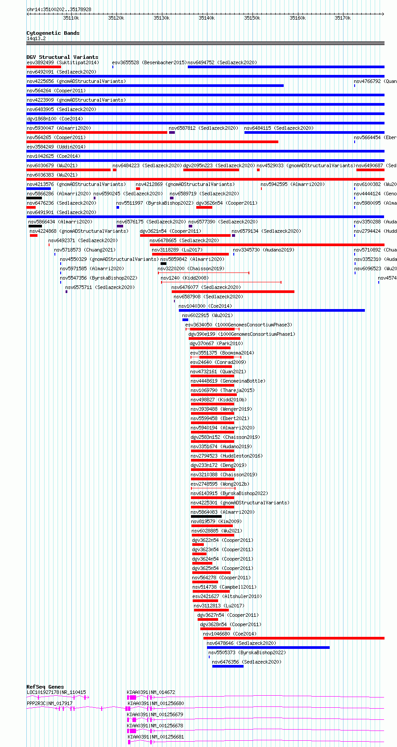The image size is (397, 747).
Task: Click the red bar of nsv564265 (Cooper2011)
Action: point(153,142)
